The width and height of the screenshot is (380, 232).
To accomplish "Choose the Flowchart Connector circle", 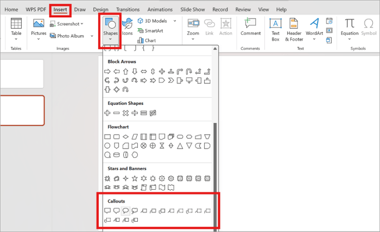I will pos(107,146).
